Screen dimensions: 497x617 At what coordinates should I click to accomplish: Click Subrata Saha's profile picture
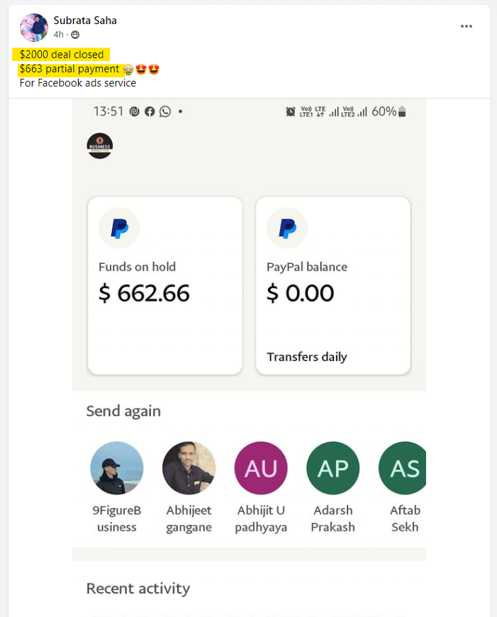pyautogui.click(x=34, y=28)
